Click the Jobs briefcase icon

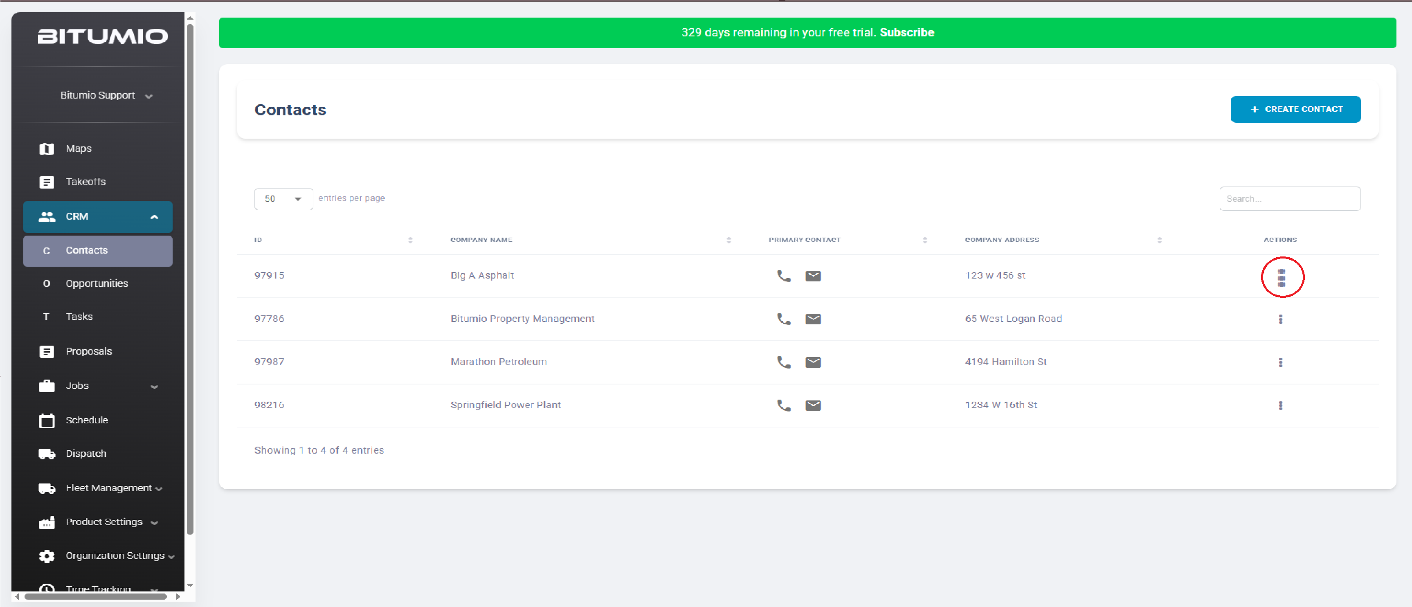pyautogui.click(x=47, y=386)
